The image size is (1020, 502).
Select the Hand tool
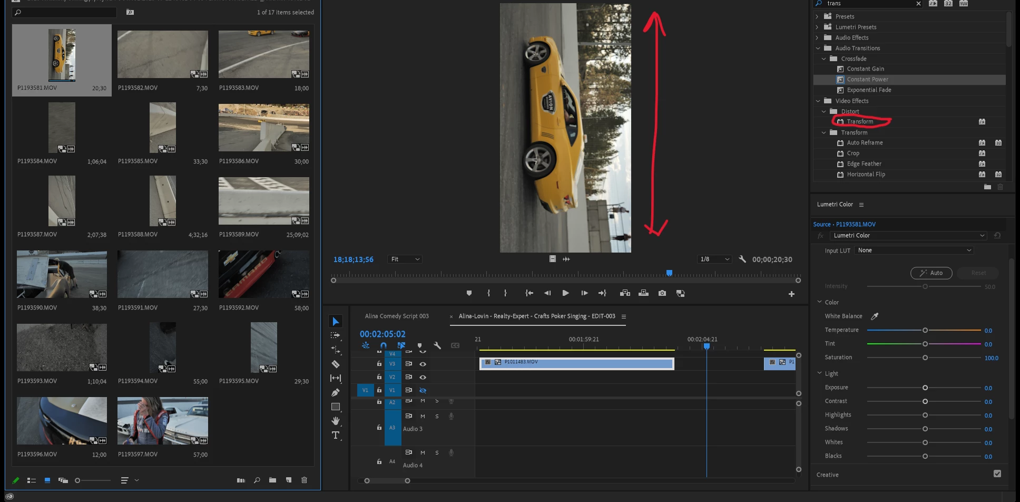point(335,421)
